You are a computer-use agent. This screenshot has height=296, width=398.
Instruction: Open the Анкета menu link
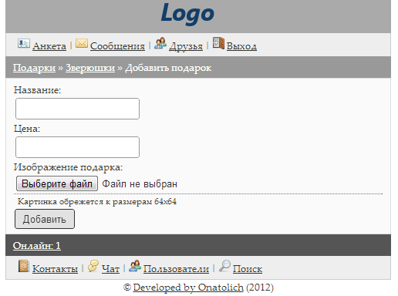tap(49, 46)
